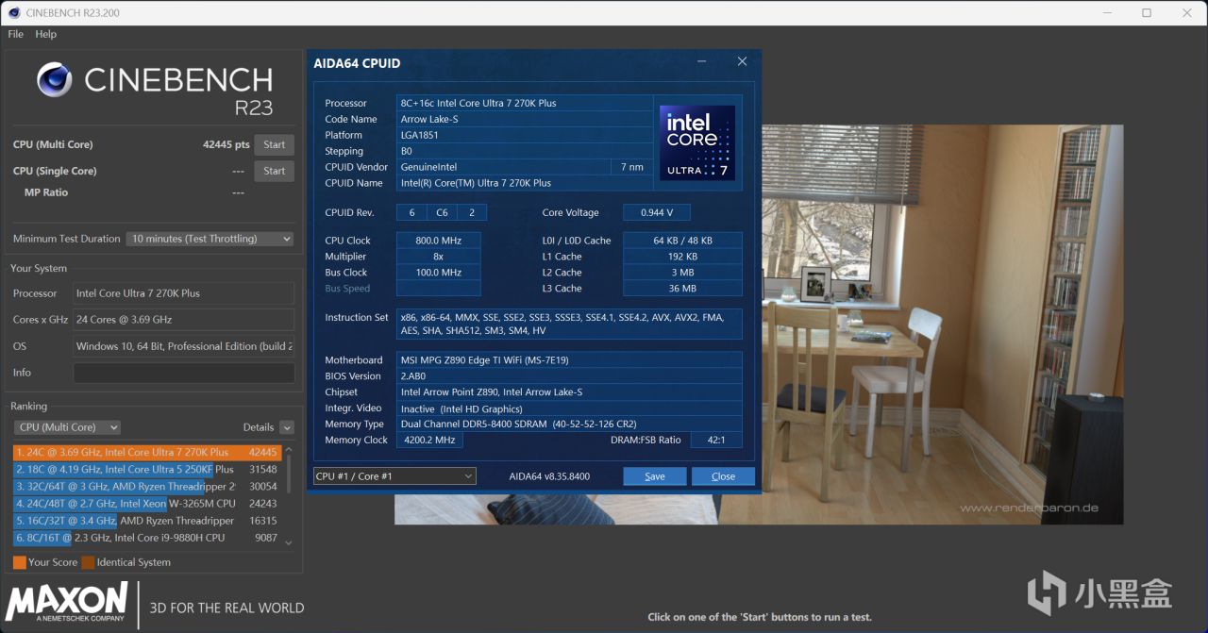Open the Help menu in Cinebench
The image size is (1208, 633).
(x=45, y=34)
